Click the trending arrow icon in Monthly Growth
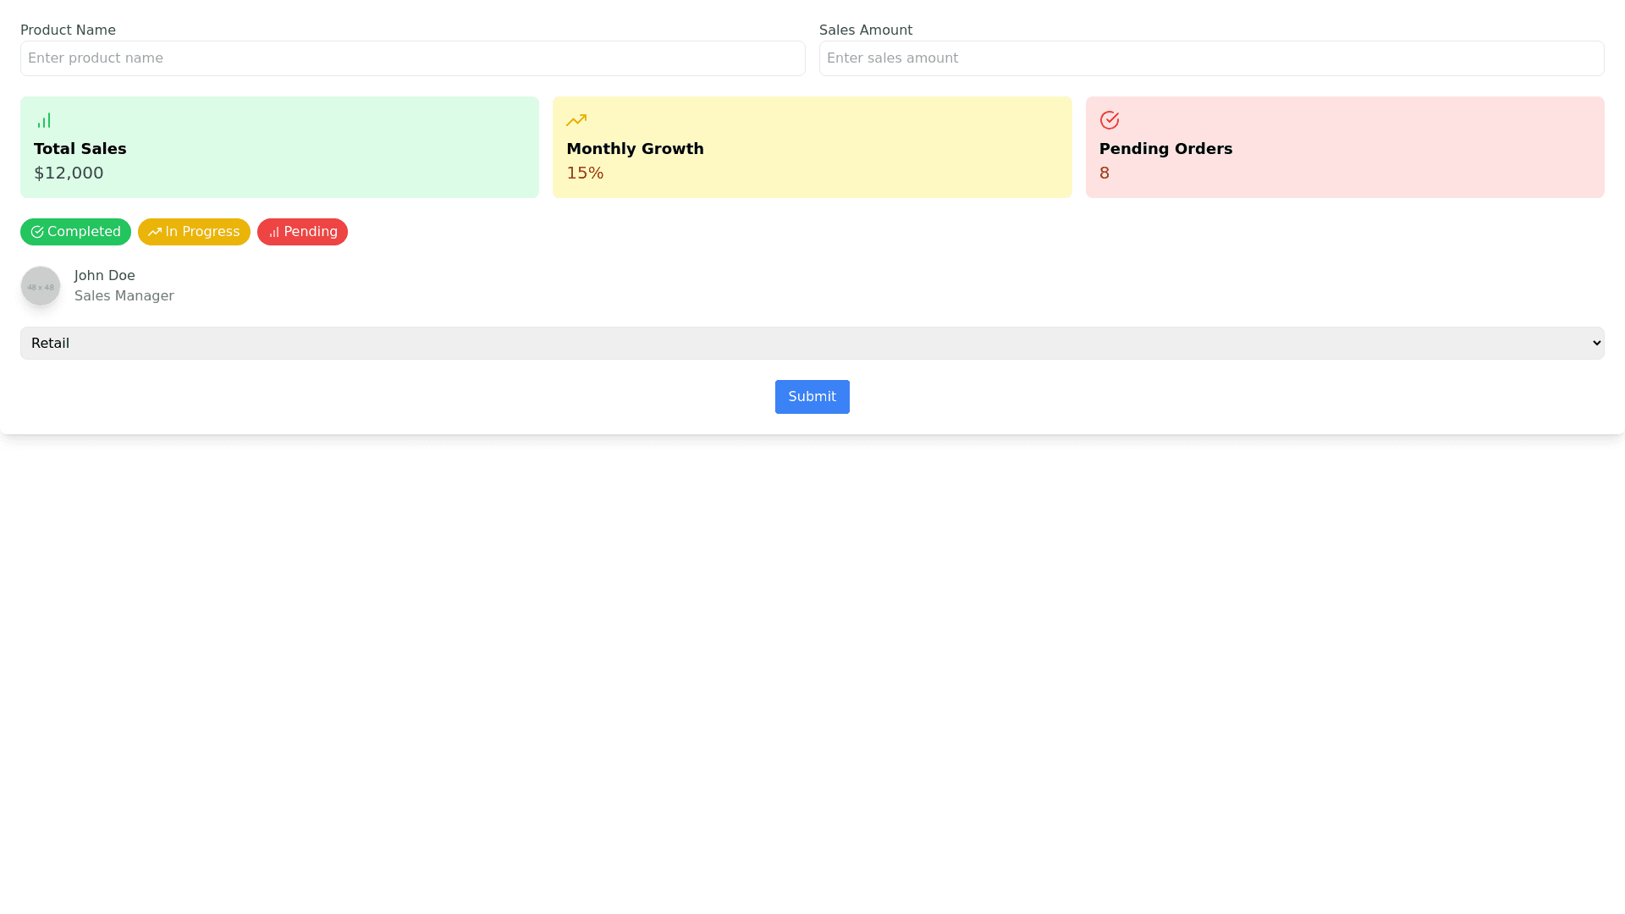This screenshot has height=914, width=1625. [x=576, y=120]
